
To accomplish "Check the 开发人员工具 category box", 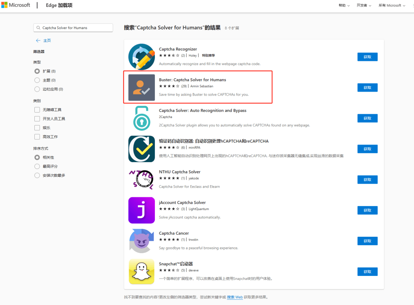I will click(37, 119).
